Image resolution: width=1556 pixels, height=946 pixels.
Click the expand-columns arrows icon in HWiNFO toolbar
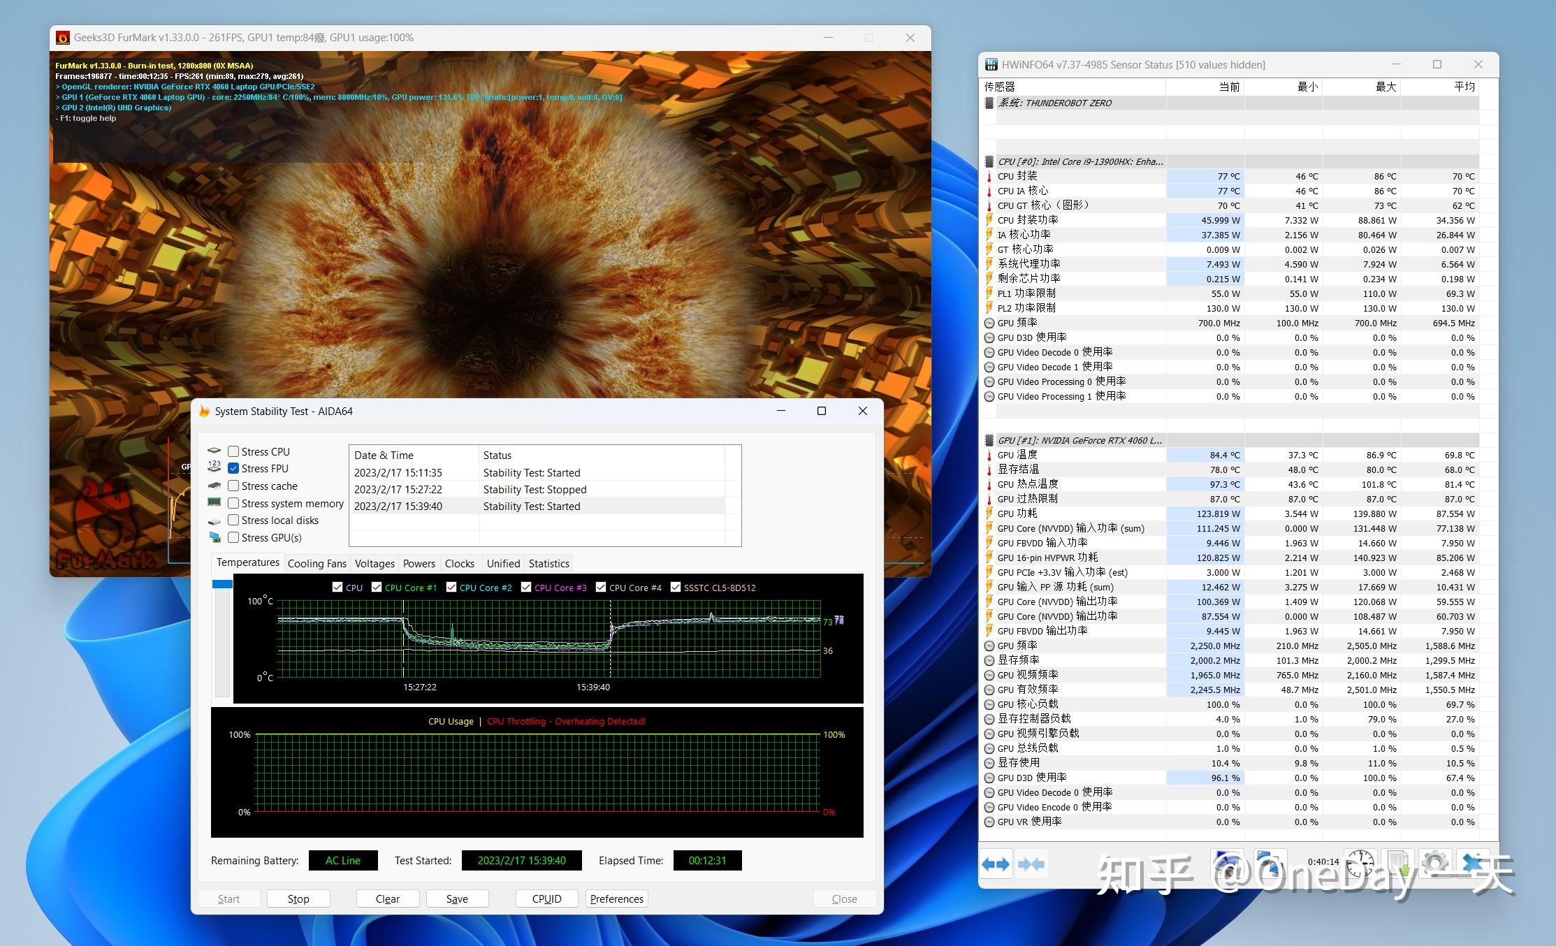[x=996, y=864]
